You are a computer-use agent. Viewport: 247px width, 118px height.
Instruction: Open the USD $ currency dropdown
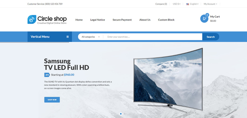[177, 4]
